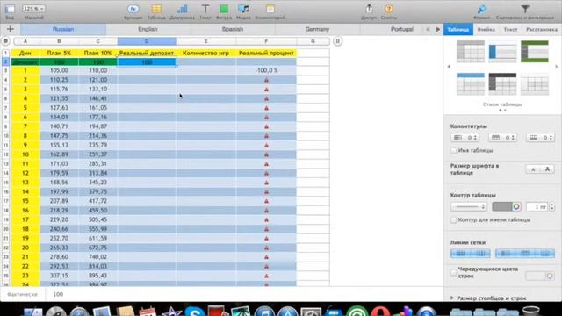Select column D header
The image size is (562, 316).
[147, 41]
